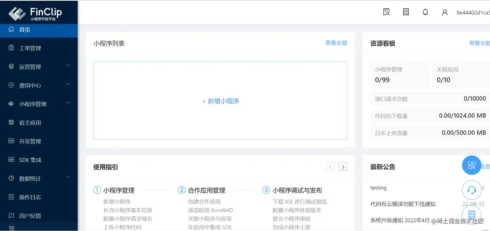Image resolution: width=490 pixels, height=231 pixels.
Task: Click the 费用中心 circle icon
Action: (x=11, y=85)
